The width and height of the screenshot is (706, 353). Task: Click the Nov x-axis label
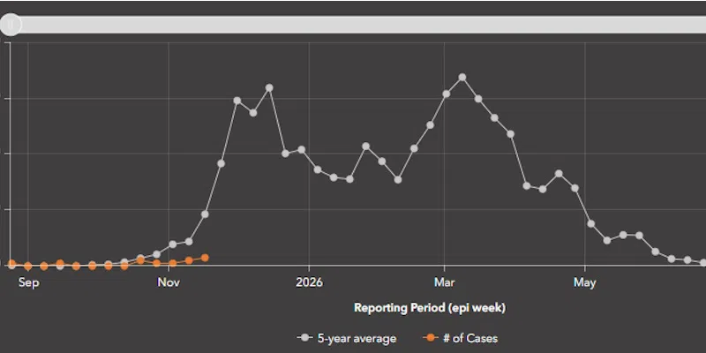tap(168, 283)
